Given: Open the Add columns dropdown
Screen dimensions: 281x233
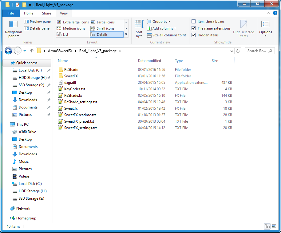Looking at the screenshot, I should pos(161,28).
